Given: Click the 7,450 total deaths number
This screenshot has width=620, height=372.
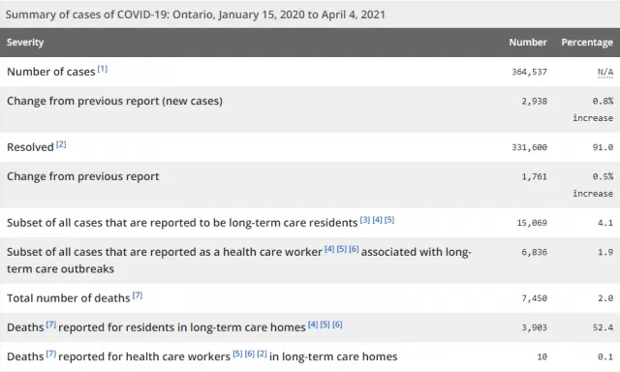Looking at the screenshot, I should [534, 298].
